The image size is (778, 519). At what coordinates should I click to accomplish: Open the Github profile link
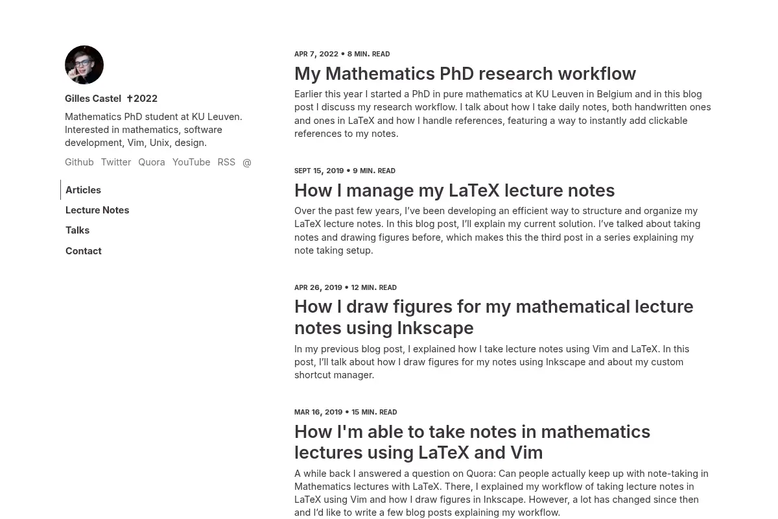79,162
